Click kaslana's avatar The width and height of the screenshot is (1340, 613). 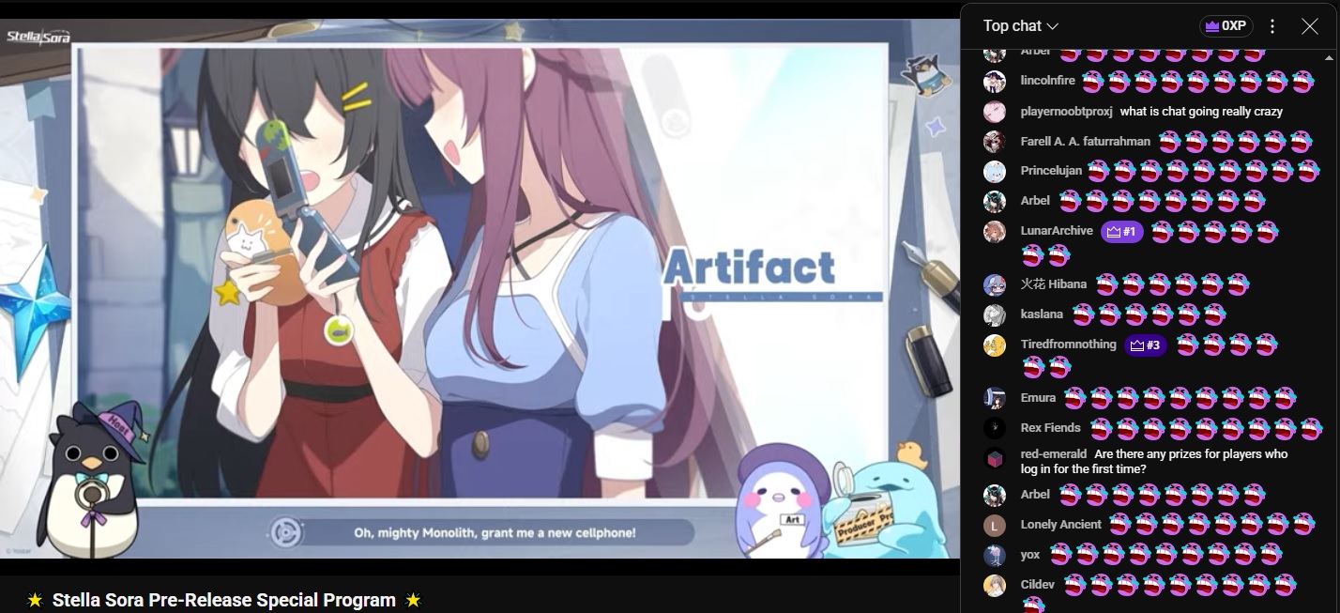995,314
